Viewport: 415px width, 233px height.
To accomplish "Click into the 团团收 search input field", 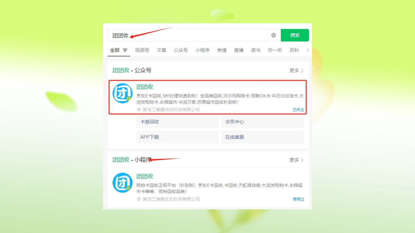I will click(194, 35).
